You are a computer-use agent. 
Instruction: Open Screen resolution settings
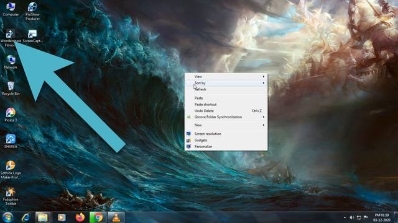coord(226,134)
